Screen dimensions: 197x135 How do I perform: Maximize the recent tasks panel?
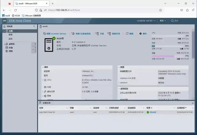[193, 103]
